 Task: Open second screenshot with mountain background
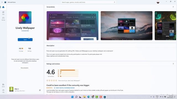(x=127, y=26)
